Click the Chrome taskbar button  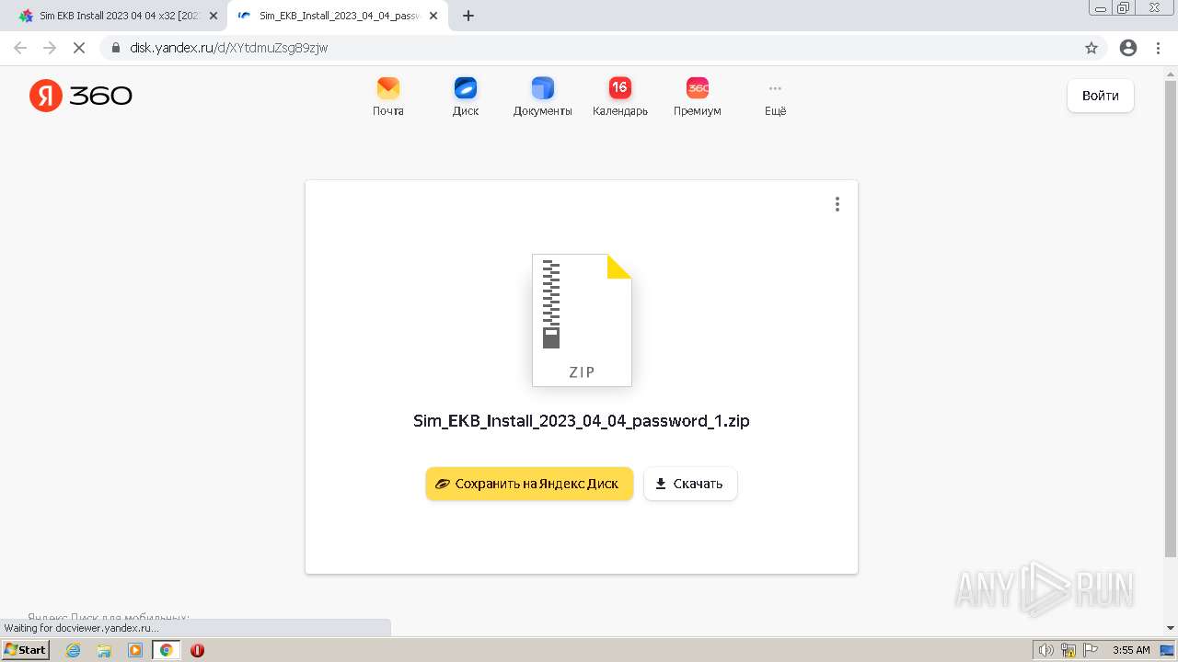coord(167,650)
